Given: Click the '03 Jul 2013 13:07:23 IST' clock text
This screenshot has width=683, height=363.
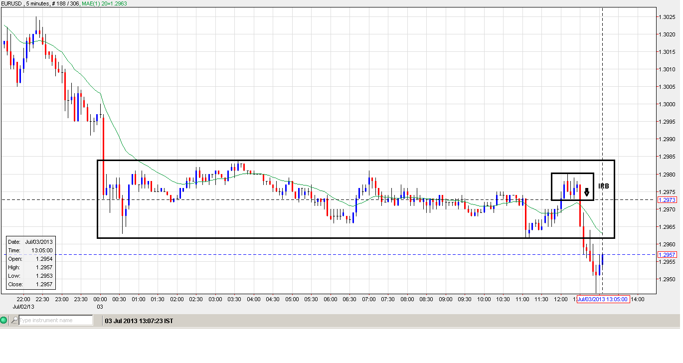Looking at the screenshot, I should [x=139, y=321].
